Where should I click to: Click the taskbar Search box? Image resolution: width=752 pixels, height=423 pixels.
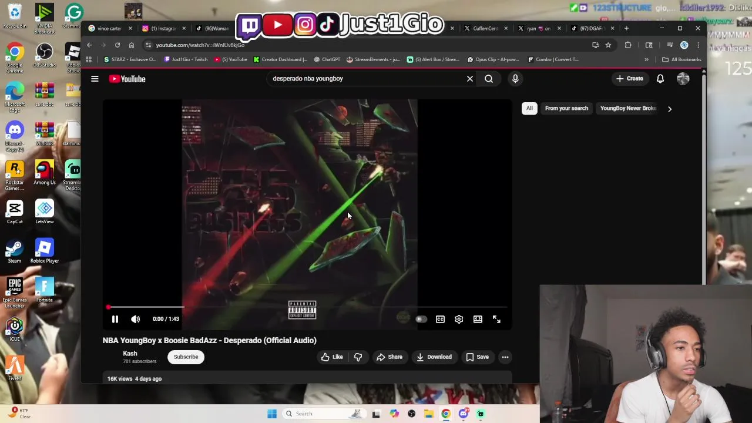(x=323, y=414)
